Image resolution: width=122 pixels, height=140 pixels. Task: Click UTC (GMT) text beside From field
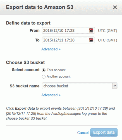pos(107,31)
